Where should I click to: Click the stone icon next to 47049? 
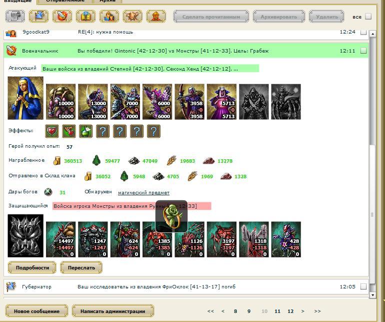point(134,161)
